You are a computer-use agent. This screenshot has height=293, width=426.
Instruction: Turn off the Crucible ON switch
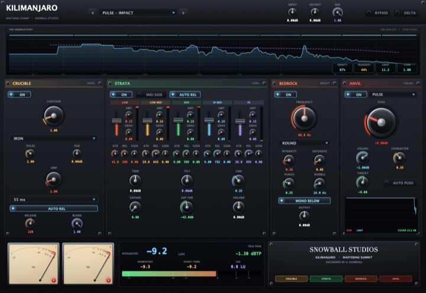point(20,95)
